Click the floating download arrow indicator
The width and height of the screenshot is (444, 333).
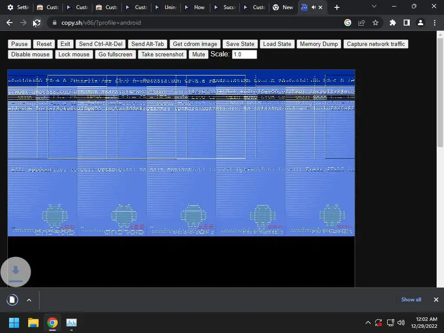[x=16, y=272]
